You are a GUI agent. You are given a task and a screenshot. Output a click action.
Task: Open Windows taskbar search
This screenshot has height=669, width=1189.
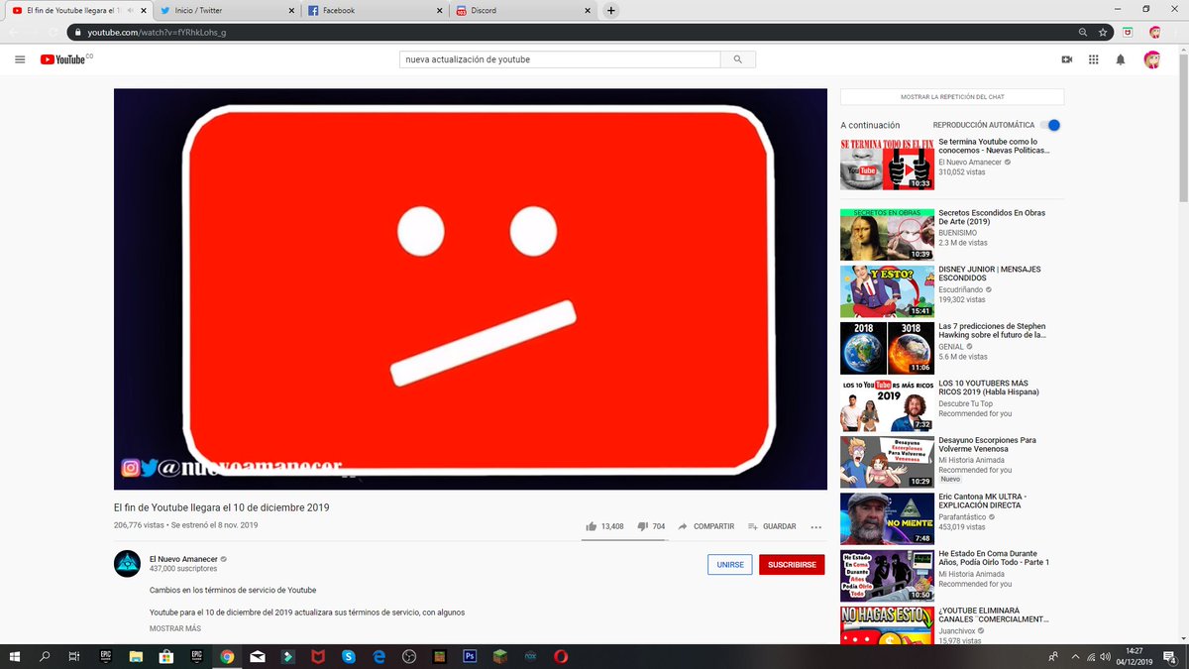pyautogui.click(x=46, y=656)
